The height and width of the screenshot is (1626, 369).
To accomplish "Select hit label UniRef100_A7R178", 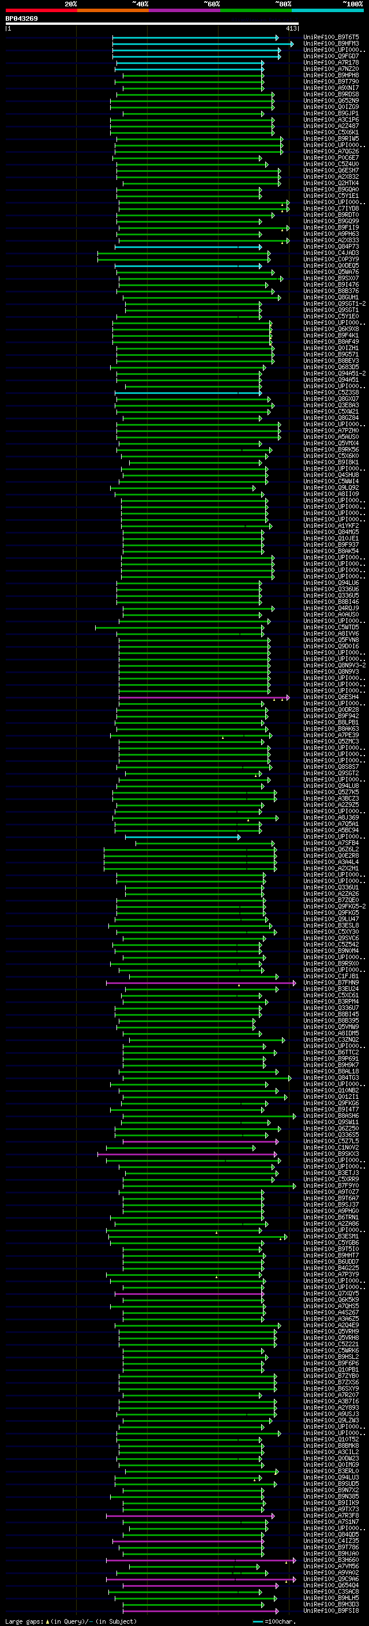I will pyautogui.click(x=331, y=62).
